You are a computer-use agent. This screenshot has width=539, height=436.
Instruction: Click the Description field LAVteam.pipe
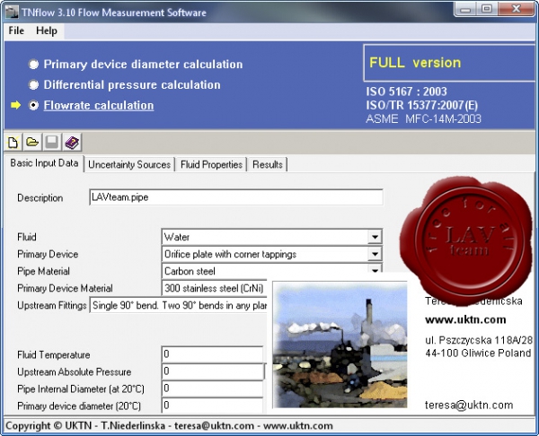(236, 197)
